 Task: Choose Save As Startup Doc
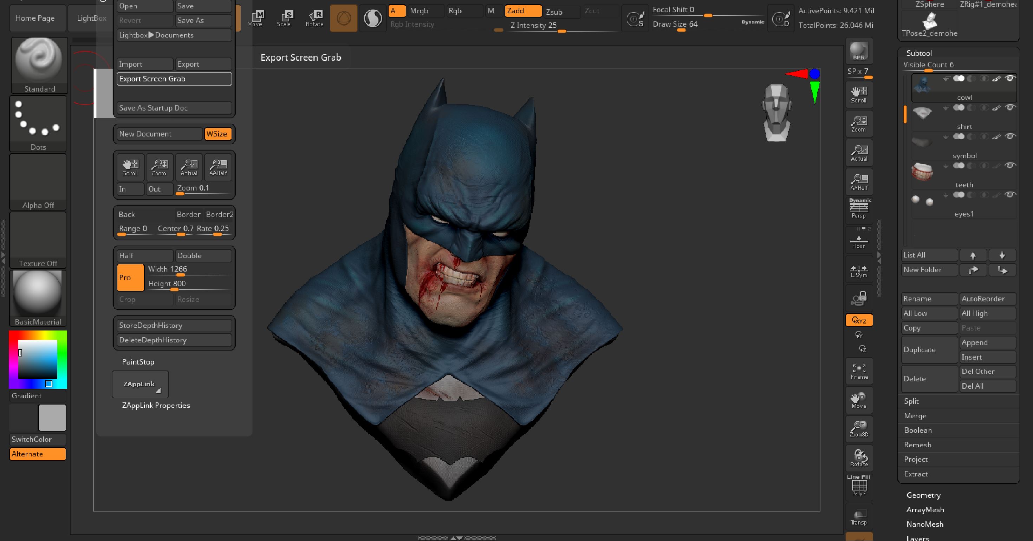[x=174, y=108]
